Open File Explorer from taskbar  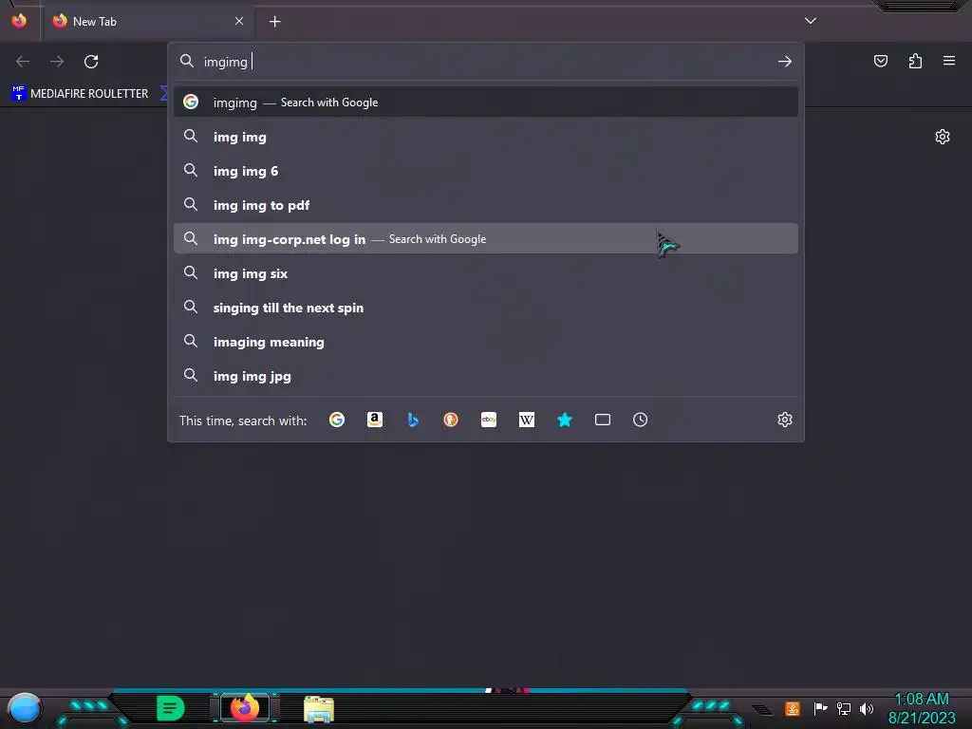click(319, 709)
